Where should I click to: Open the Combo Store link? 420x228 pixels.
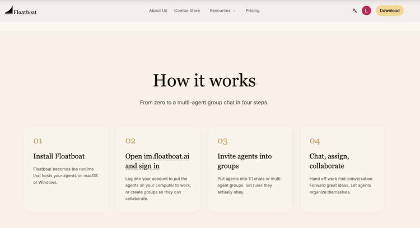187,11
